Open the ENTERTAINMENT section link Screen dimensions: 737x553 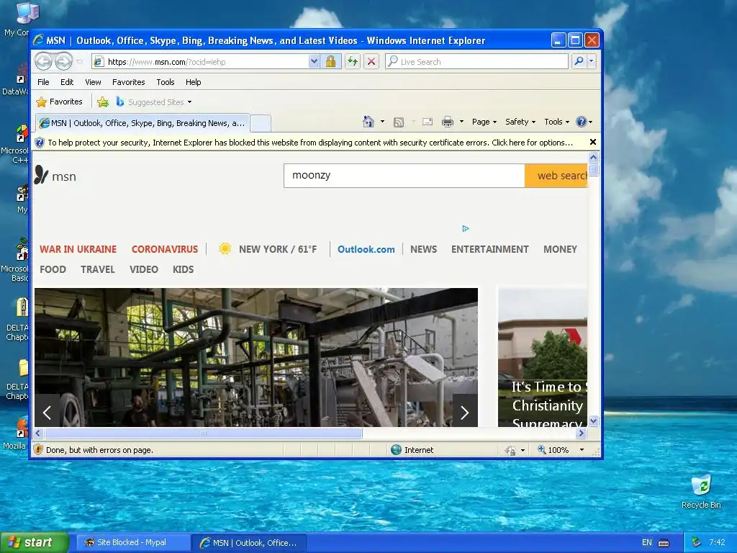489,249
